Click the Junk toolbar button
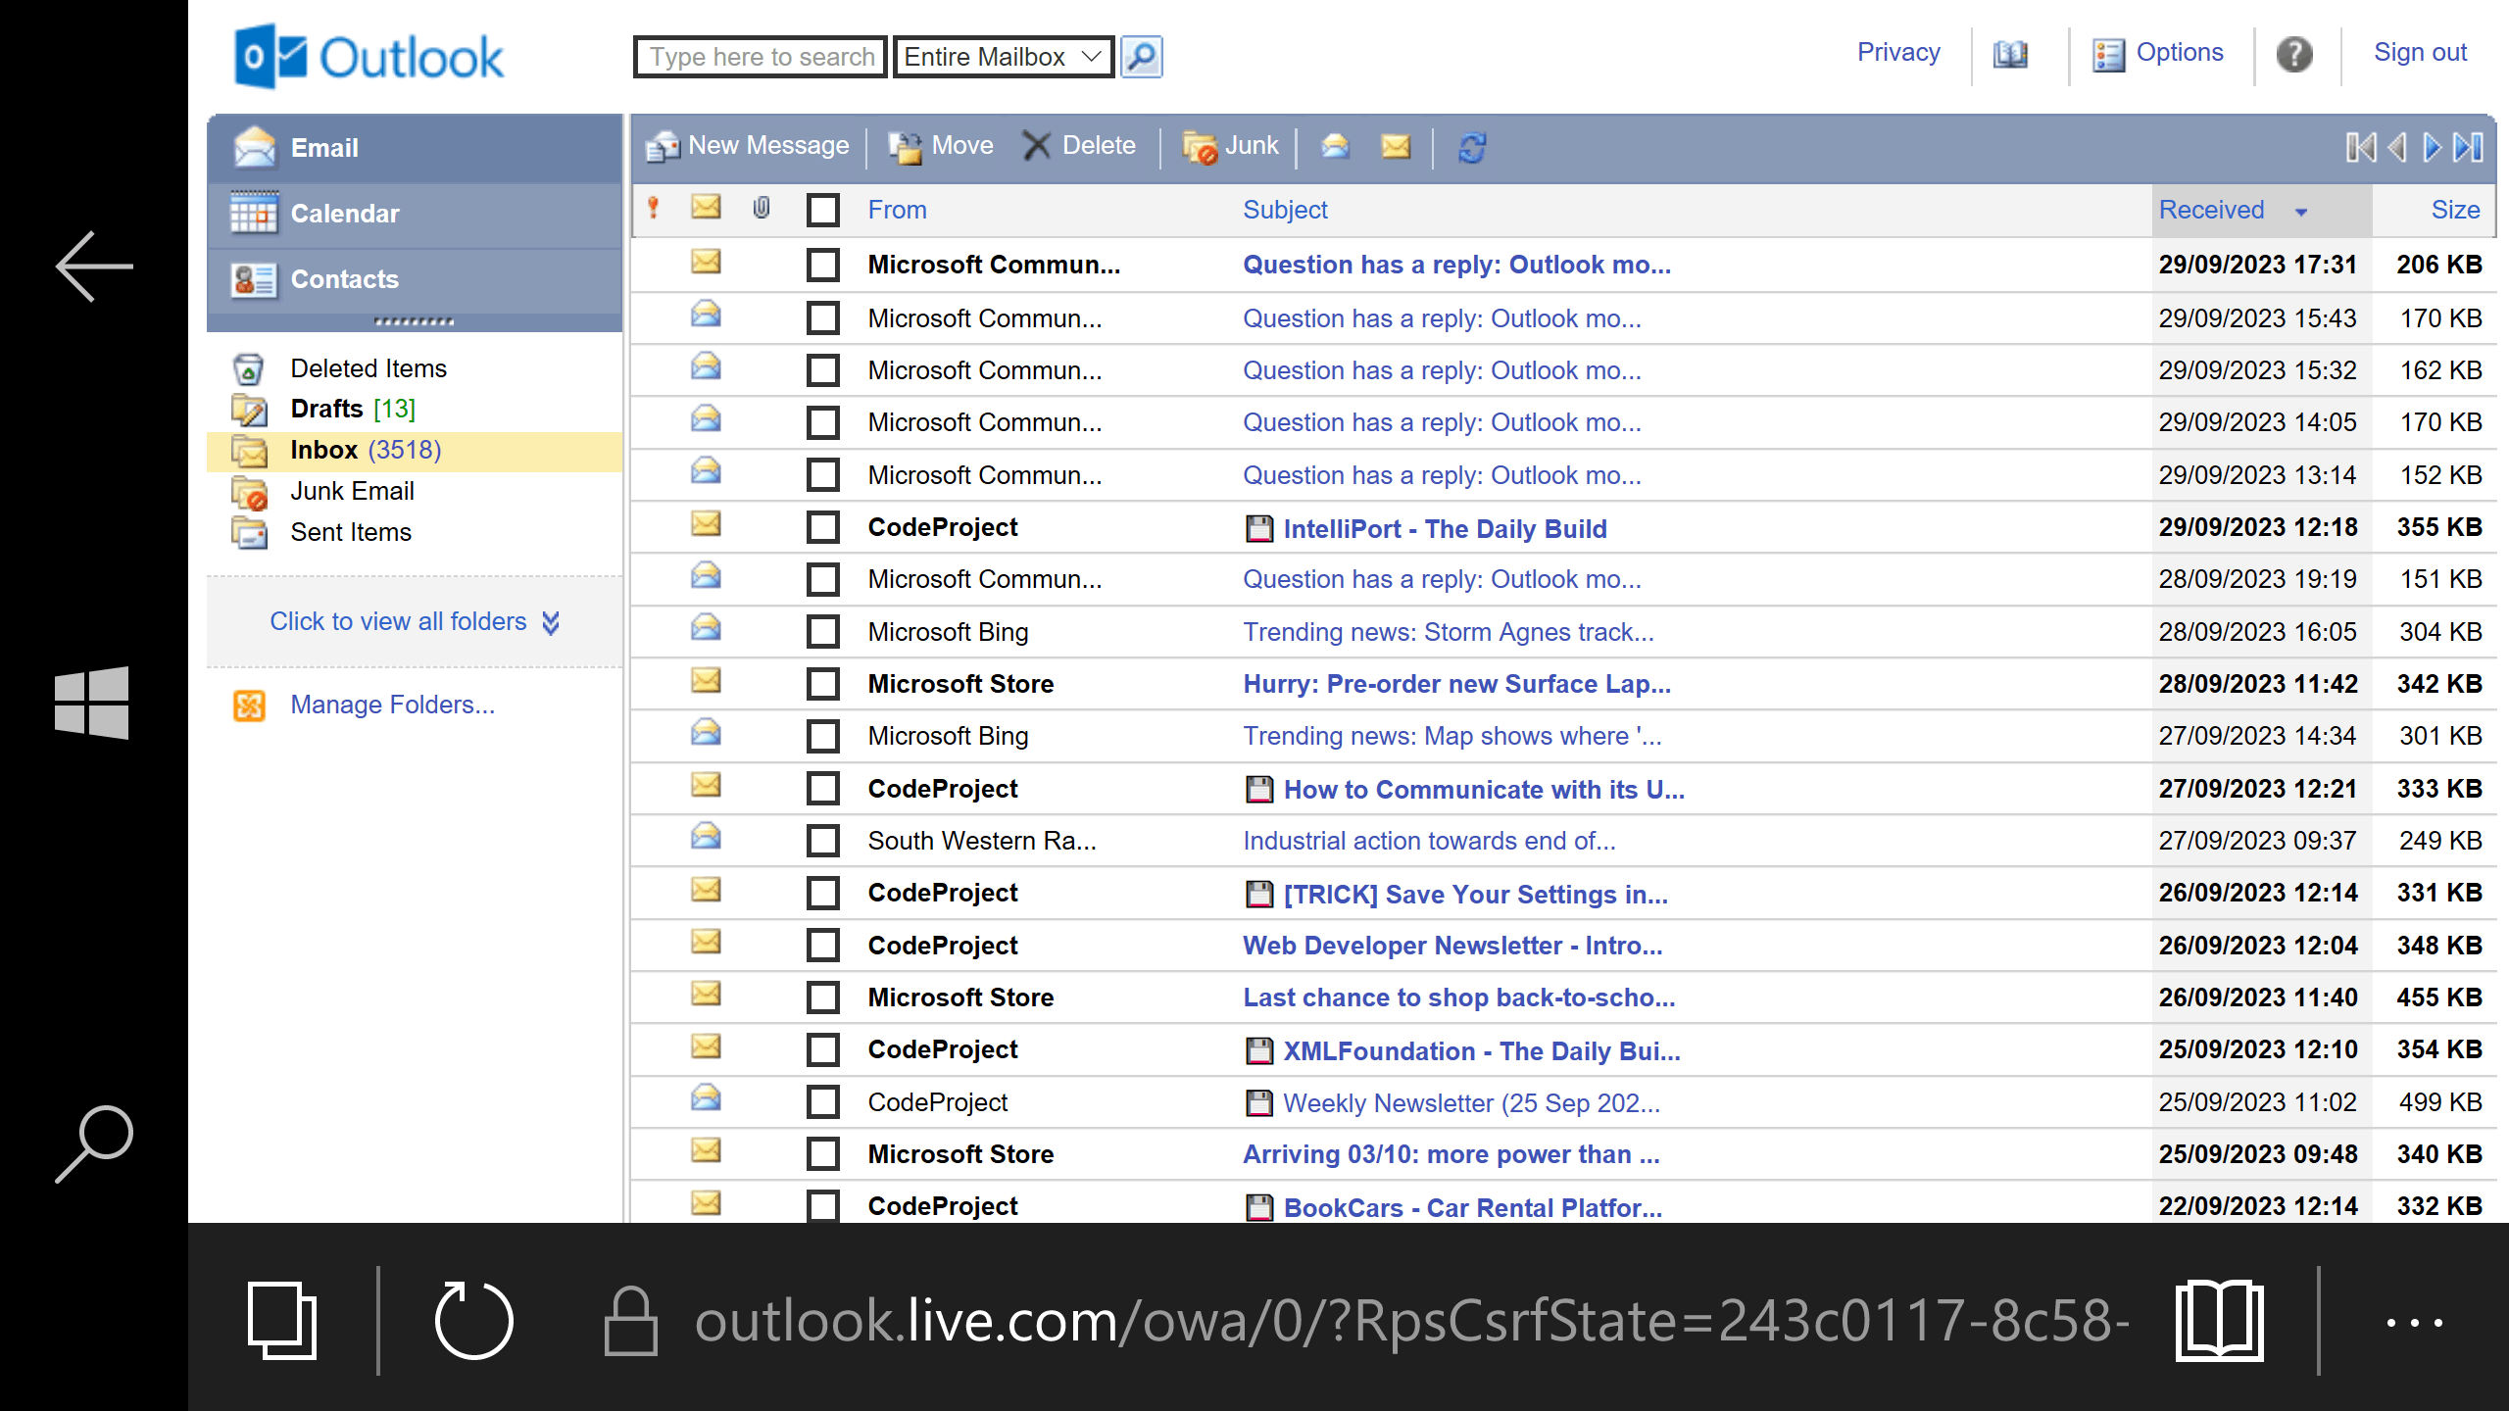 tap(1231, 146)
